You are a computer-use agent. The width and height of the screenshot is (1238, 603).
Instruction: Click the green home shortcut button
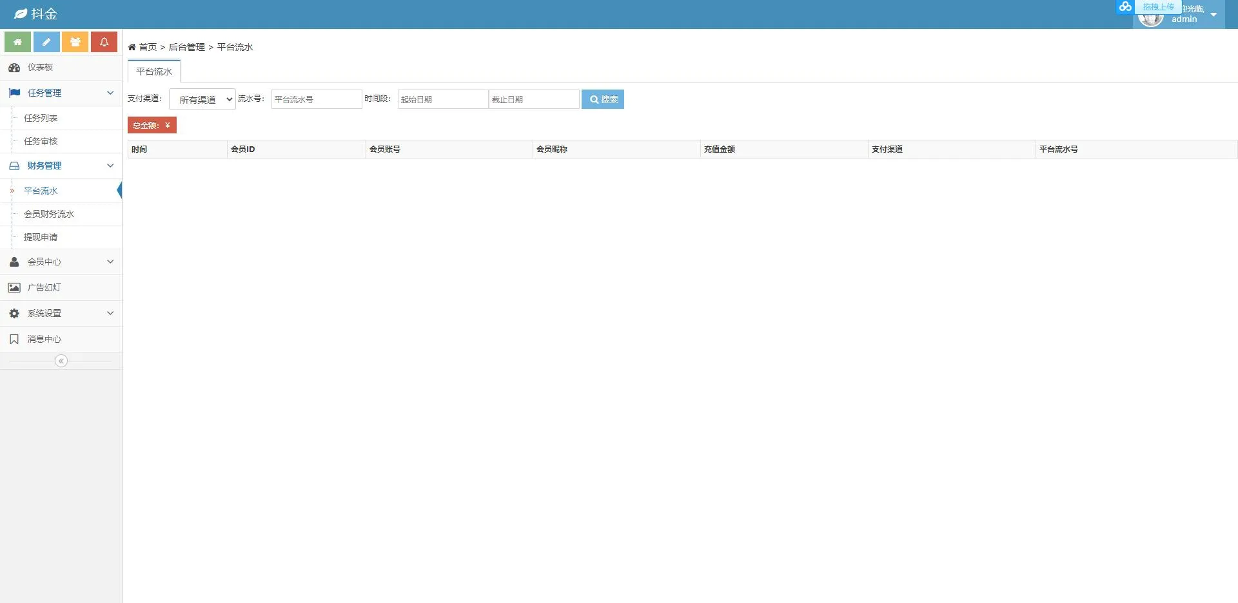click(x=18, y=42)
